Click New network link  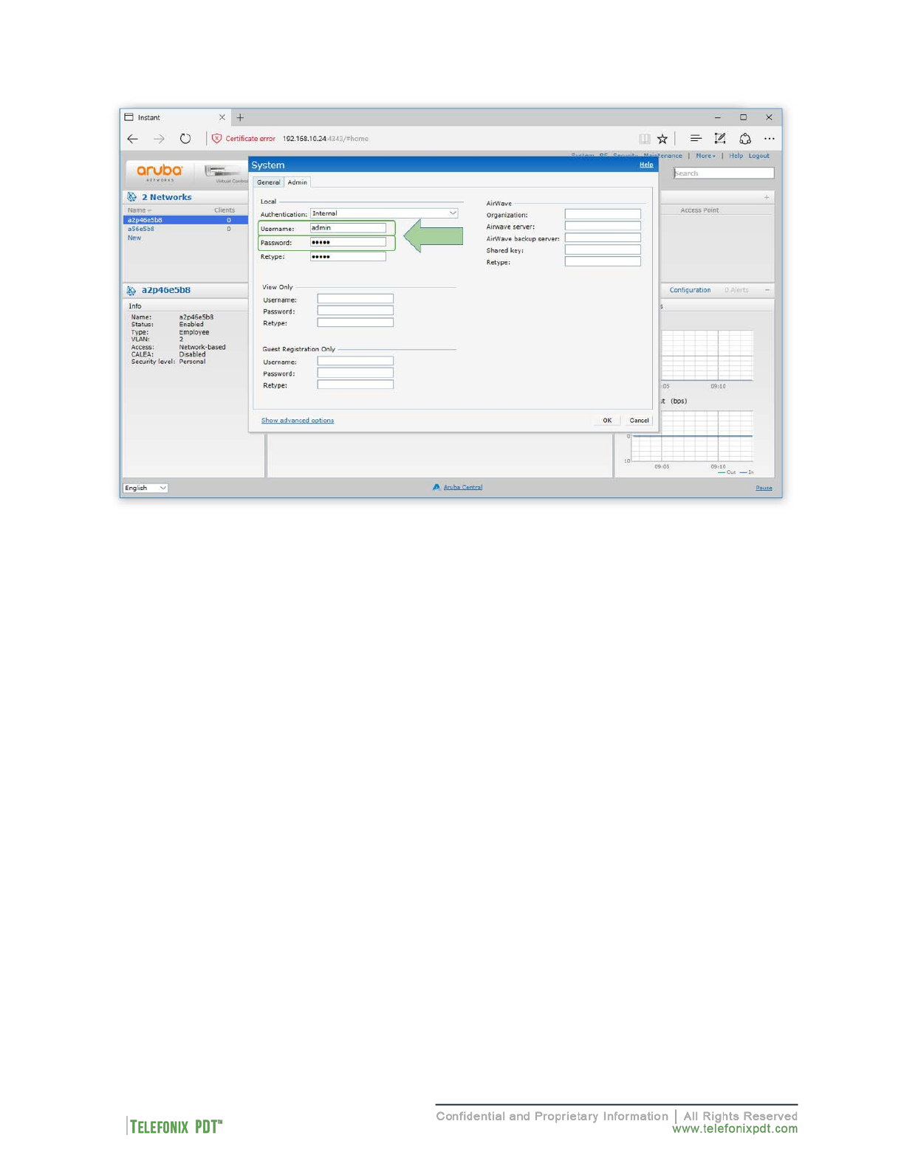pos(134,238)
